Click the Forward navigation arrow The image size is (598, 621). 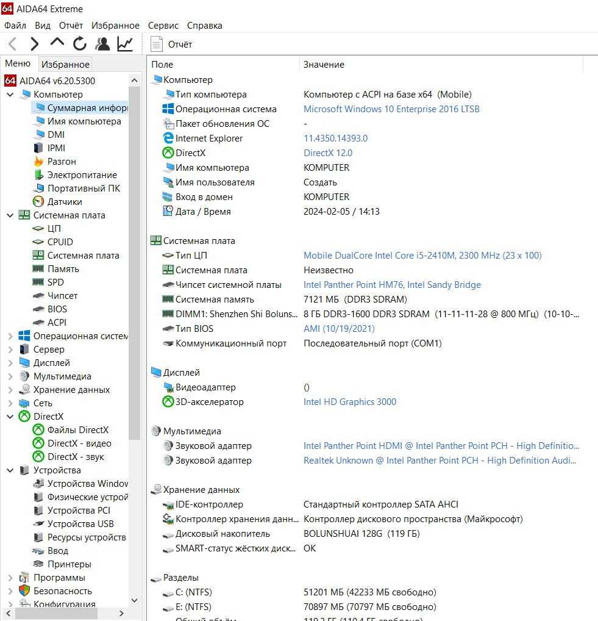[x=34, y=44]
